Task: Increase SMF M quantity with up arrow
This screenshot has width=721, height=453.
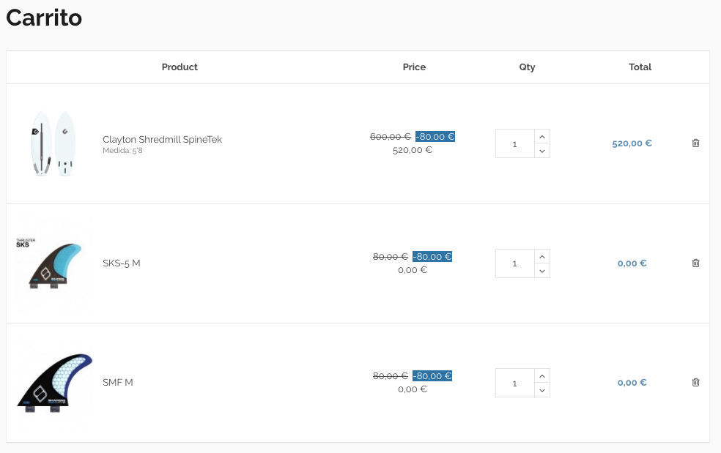Action: pos(542,376)
